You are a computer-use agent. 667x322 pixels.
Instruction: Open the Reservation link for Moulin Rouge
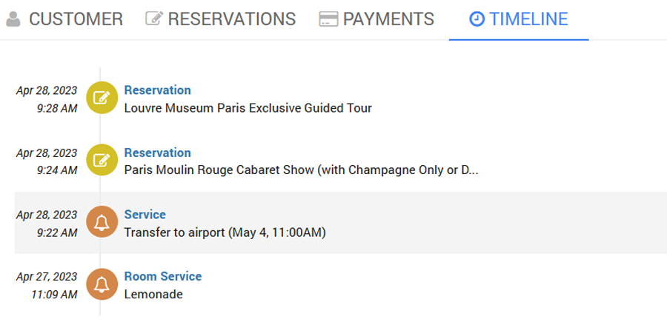[x=158, y=152]
